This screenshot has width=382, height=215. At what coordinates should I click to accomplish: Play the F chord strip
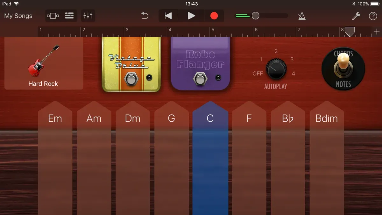coord(249,158)
